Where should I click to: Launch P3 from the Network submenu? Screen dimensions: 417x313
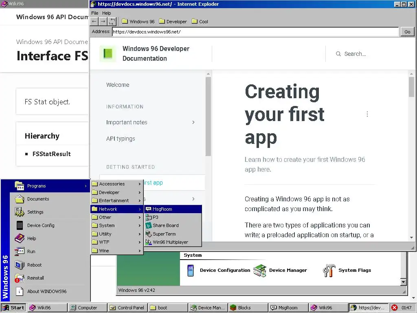click(173, 217)
